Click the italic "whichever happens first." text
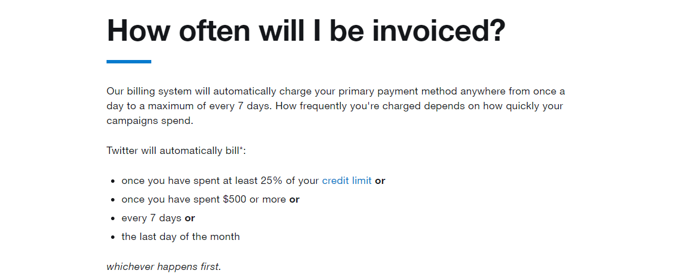680x279 pixels. point(163,267)
